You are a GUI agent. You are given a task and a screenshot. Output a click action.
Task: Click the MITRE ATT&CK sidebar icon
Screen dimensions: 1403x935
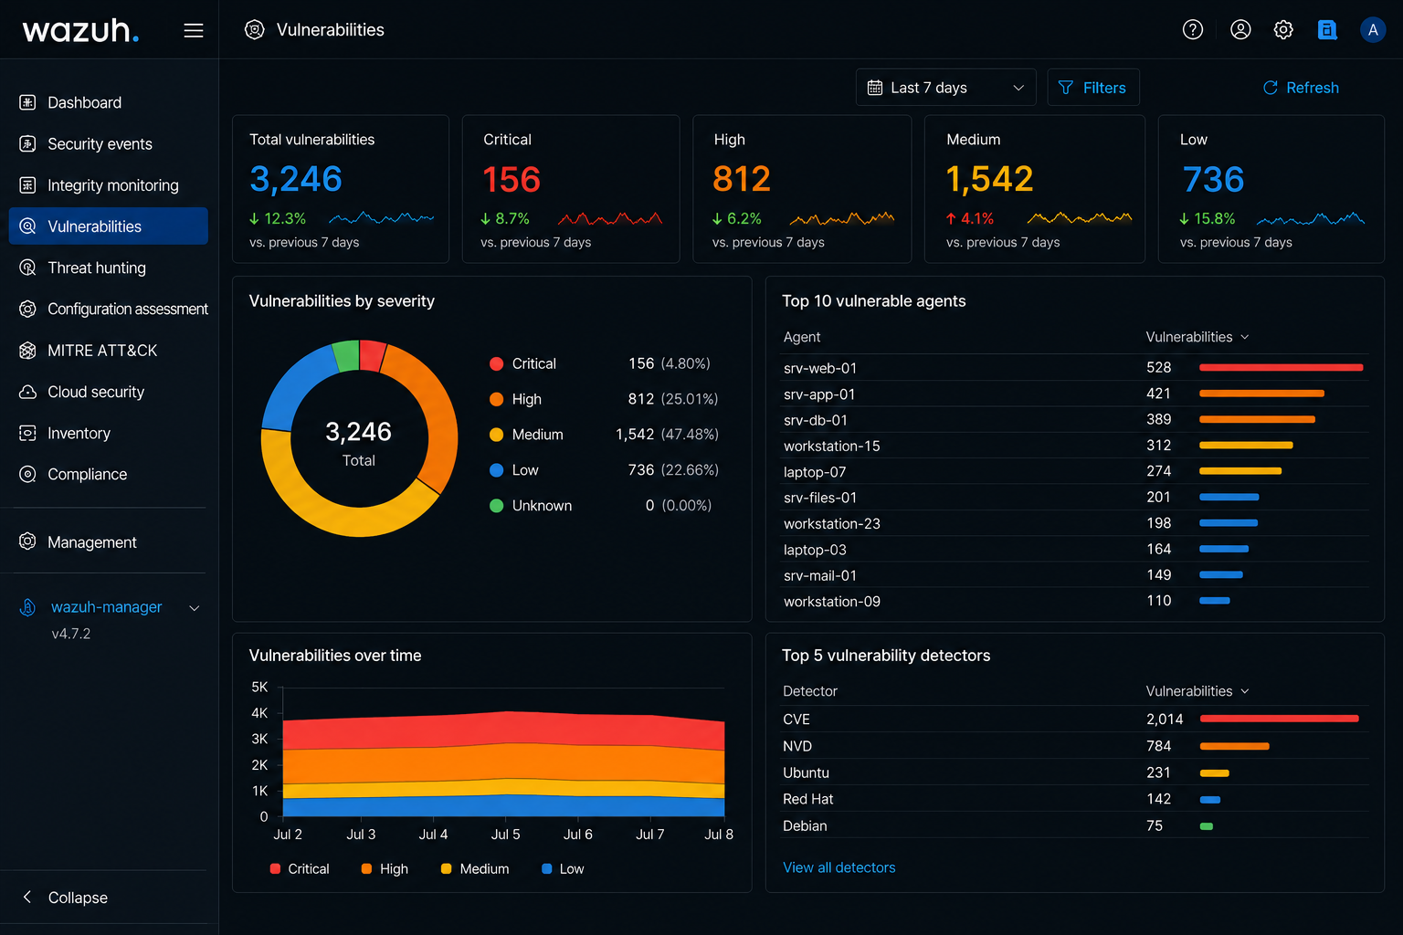[28, 351]
